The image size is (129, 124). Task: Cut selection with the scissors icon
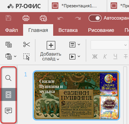click(26, 44)
